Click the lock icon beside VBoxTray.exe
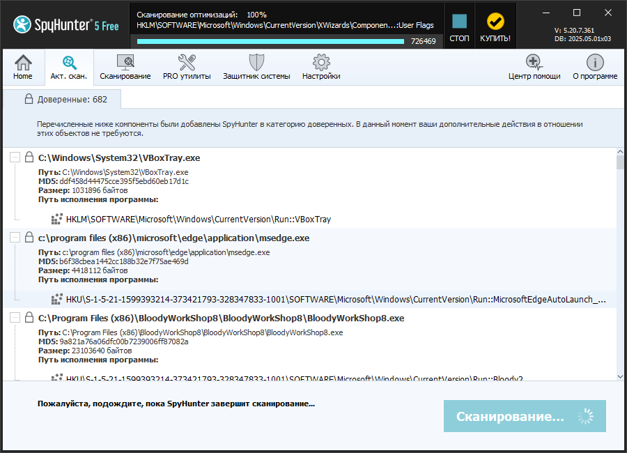 click(x=29, y=157)
